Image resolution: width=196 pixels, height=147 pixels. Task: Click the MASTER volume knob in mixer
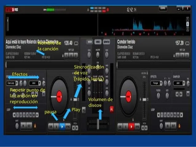click(x=98, y=55)
